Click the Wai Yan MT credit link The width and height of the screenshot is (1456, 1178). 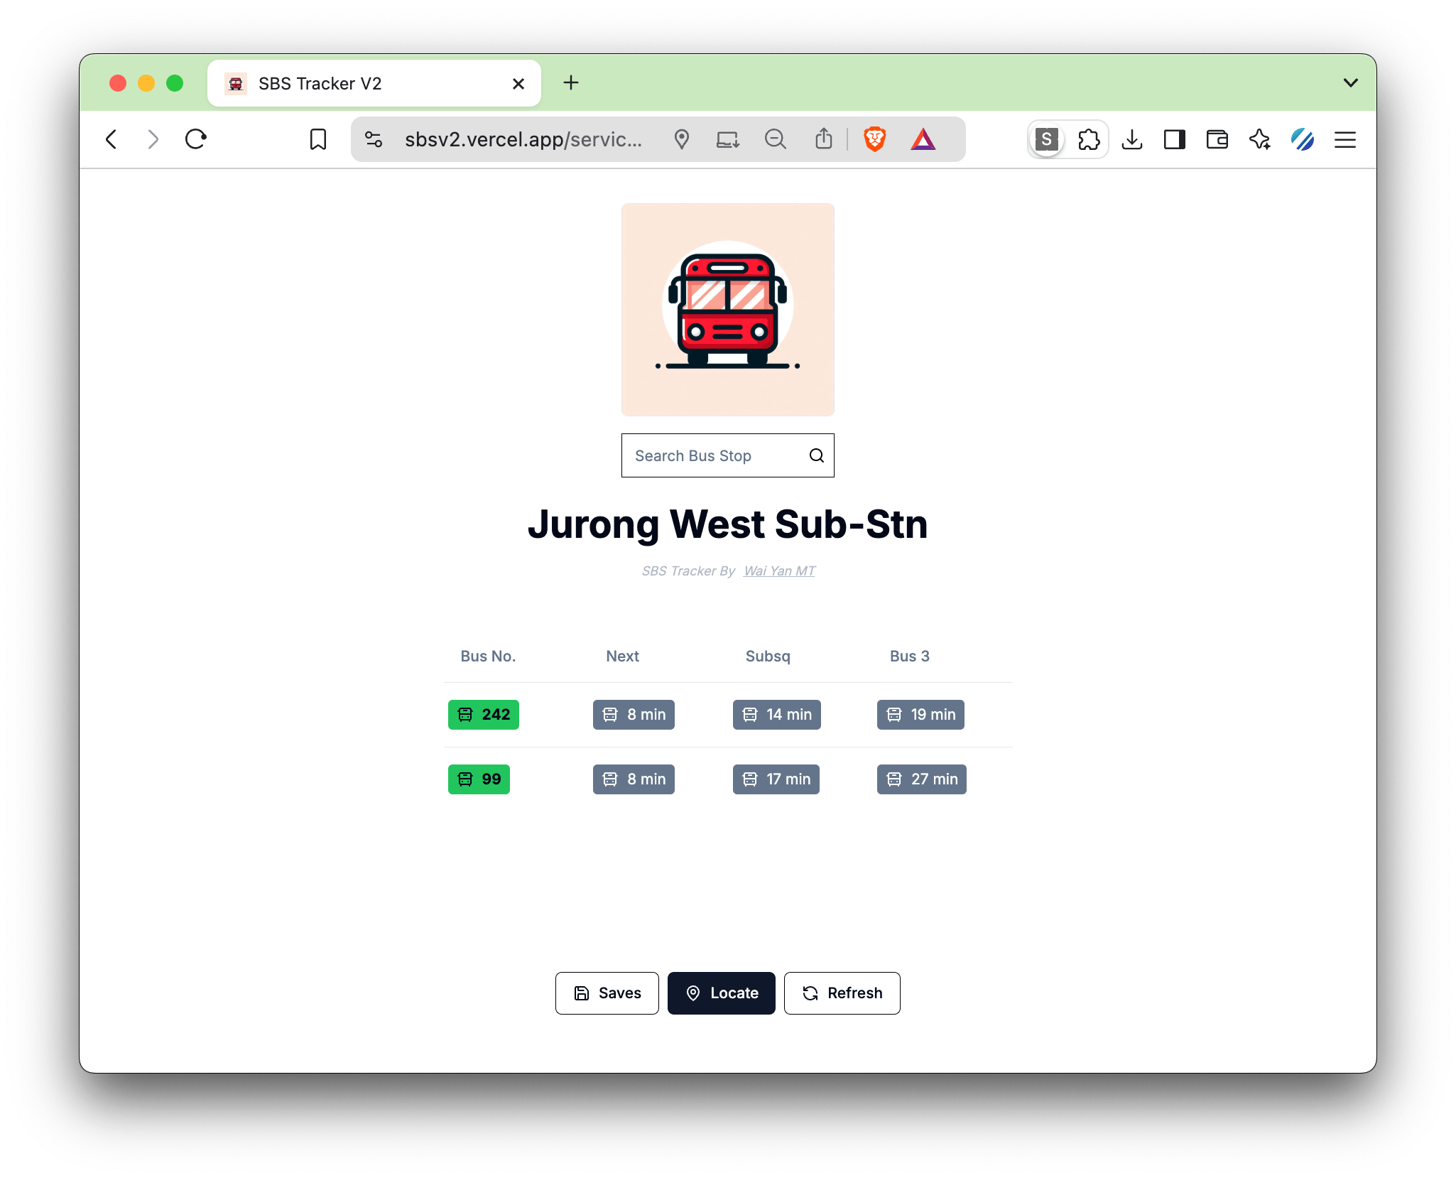tap(778, 570)
